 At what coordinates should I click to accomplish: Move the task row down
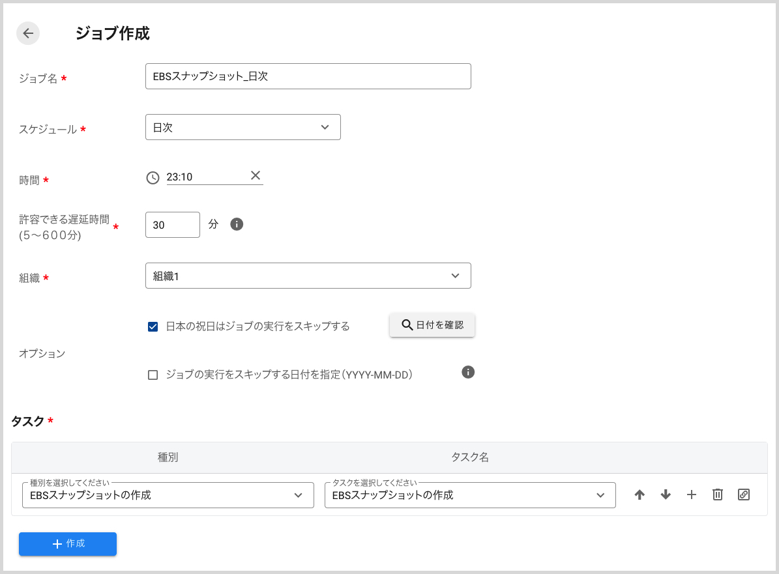[x=666, y=495]
